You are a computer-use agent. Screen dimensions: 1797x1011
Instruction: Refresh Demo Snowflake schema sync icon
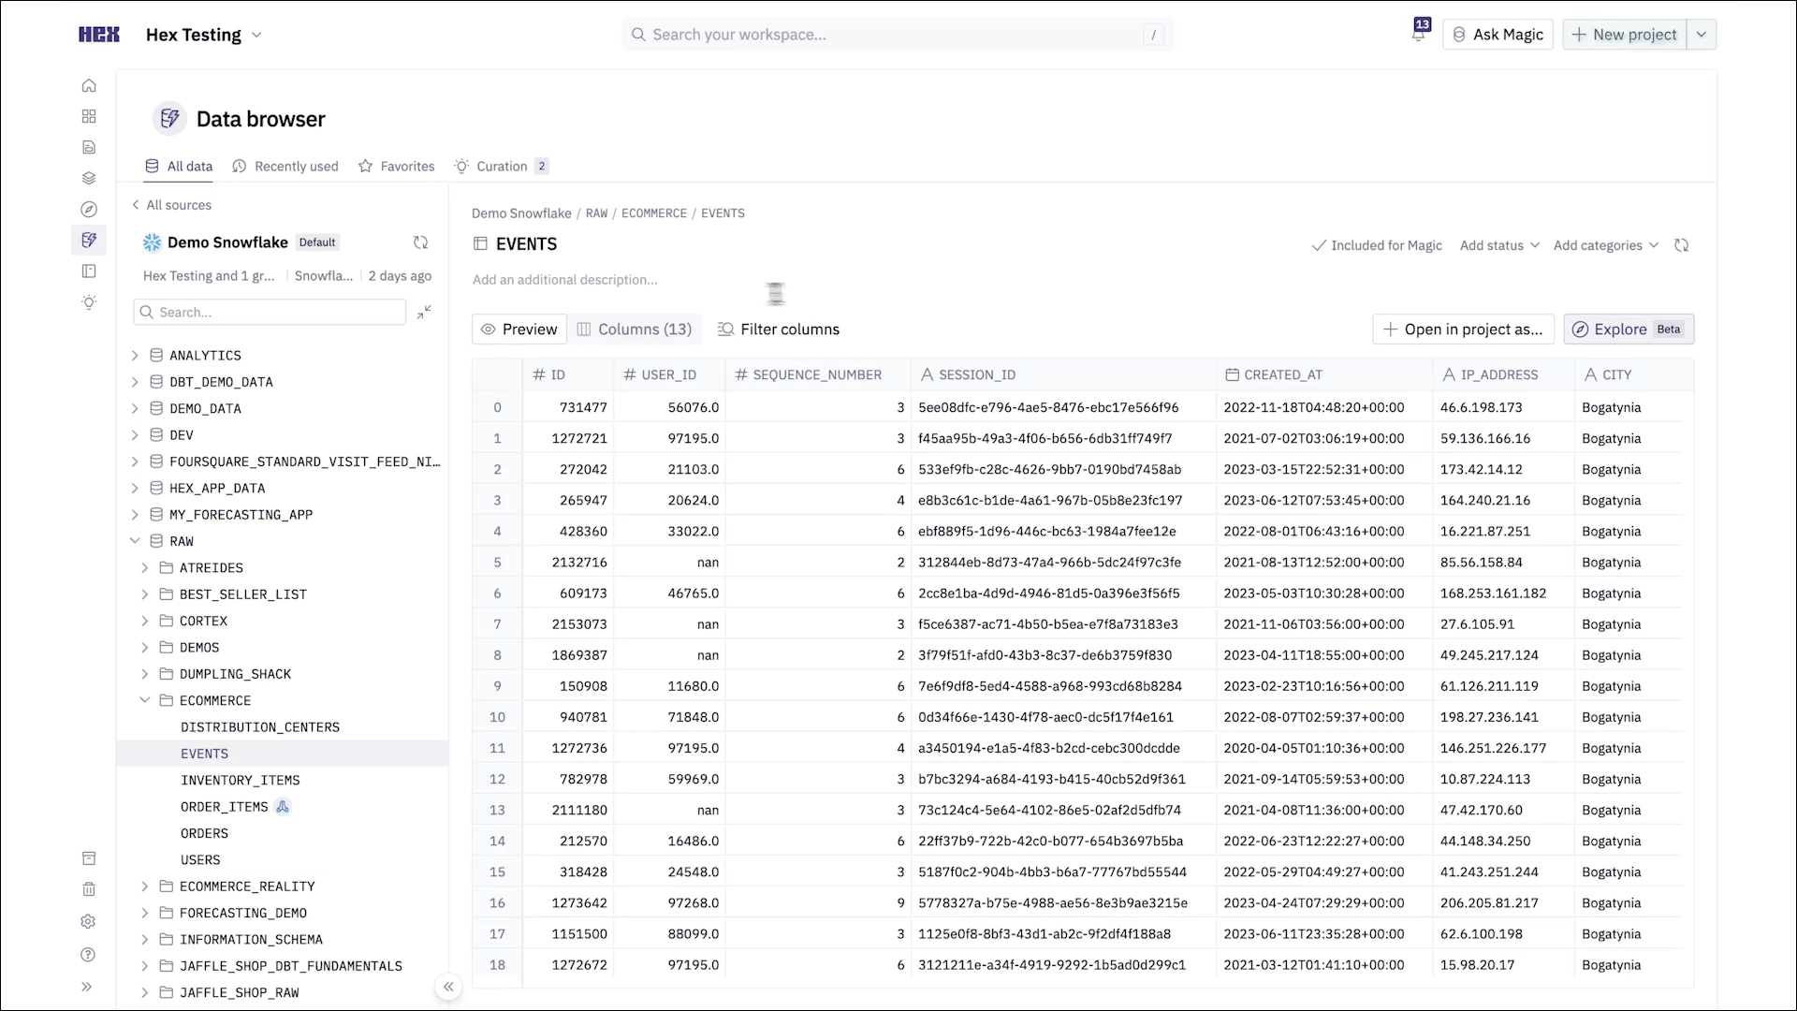tap(420, 242)
